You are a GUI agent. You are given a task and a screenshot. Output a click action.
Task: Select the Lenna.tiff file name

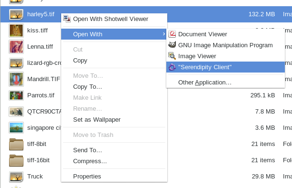(40, 46)
